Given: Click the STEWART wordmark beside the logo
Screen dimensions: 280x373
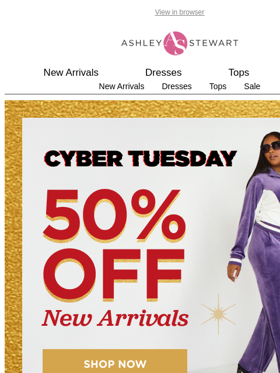Looking at the screenshot, I should [x=213, y=43].
